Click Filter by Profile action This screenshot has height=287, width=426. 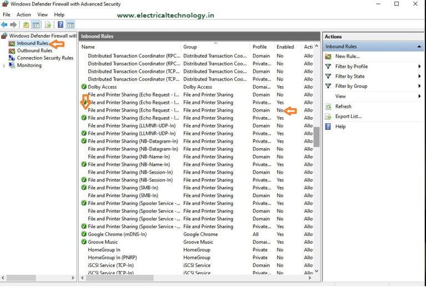(351, 66)
